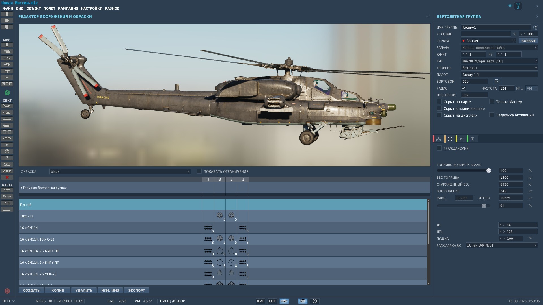Image resolution: width=543 pixels, height=305 pixels.
Task: Toggle the ГРАЖДАНСКИЙ checkbox
Action: click(439, 148)
